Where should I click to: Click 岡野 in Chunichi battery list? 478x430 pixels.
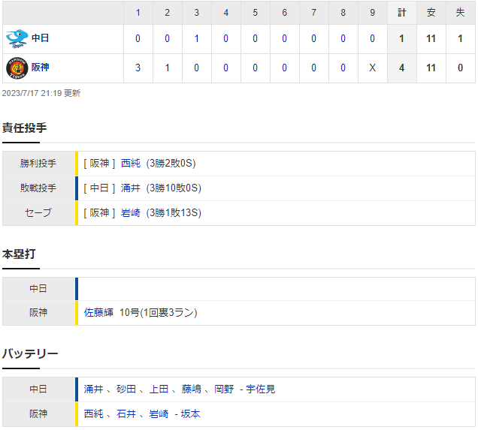coord(225,389)
